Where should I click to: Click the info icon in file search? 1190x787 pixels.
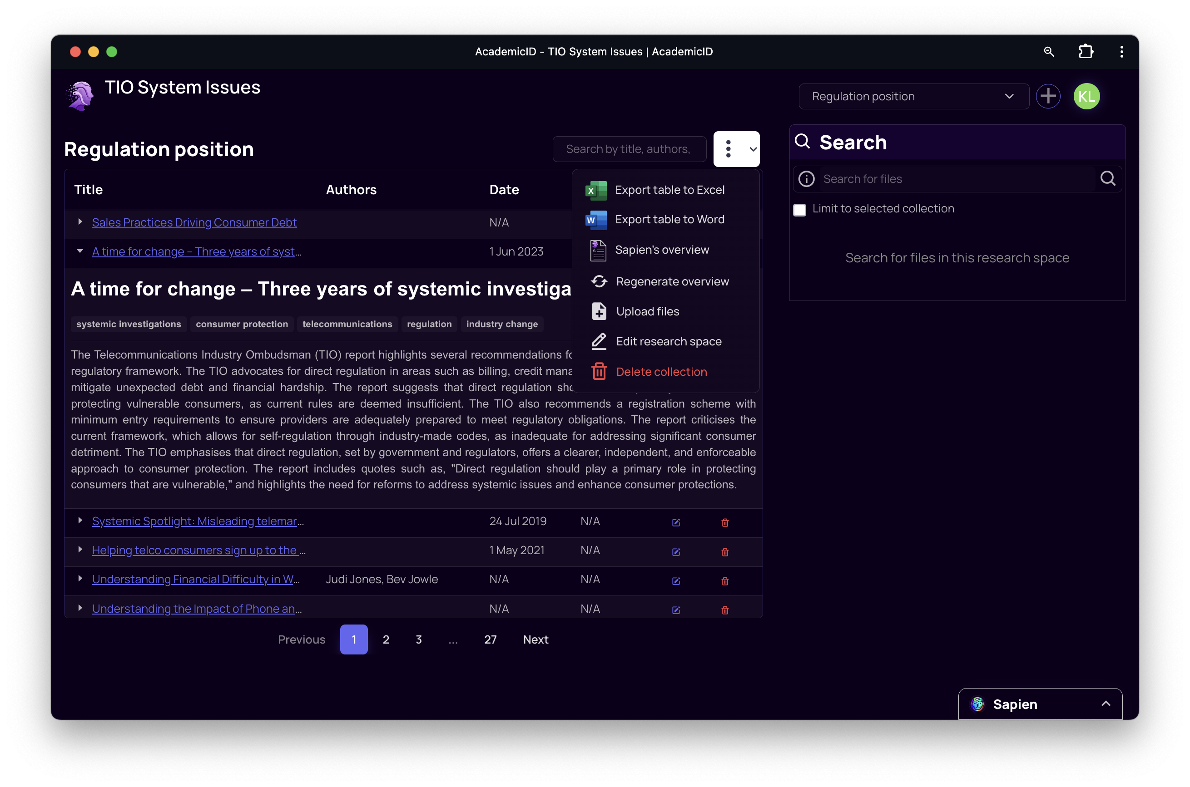[x=806, y=179]
